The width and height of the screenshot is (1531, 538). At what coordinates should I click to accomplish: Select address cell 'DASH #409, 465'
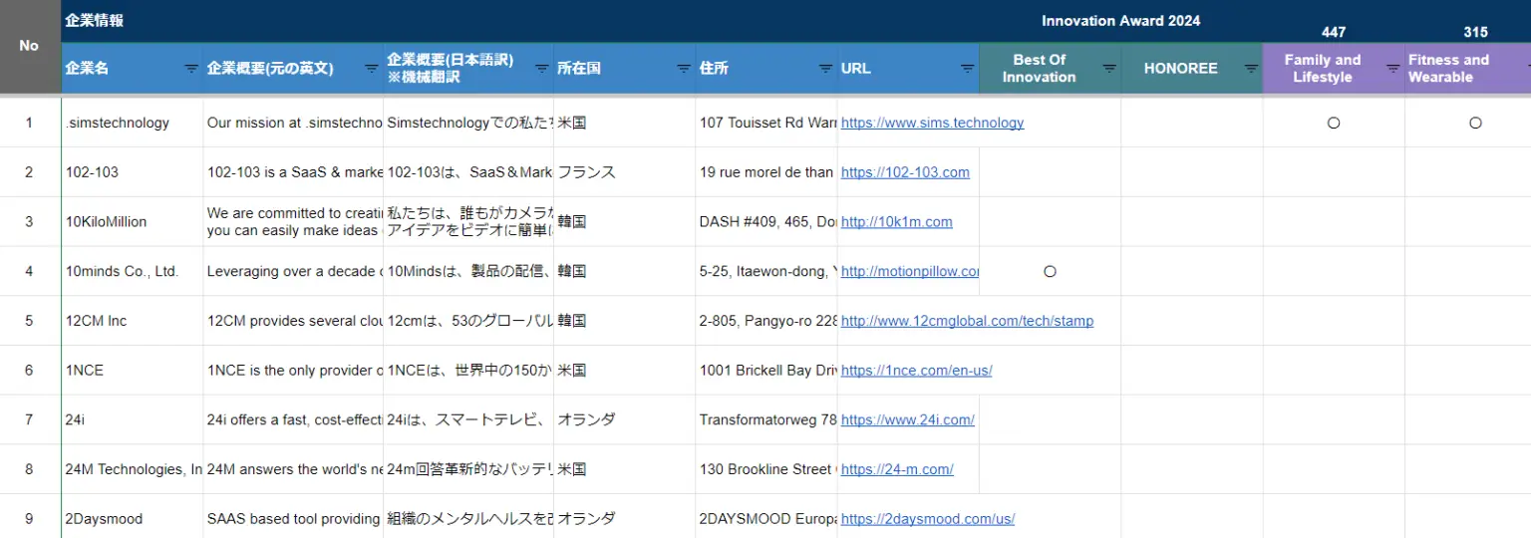(766, 221)
